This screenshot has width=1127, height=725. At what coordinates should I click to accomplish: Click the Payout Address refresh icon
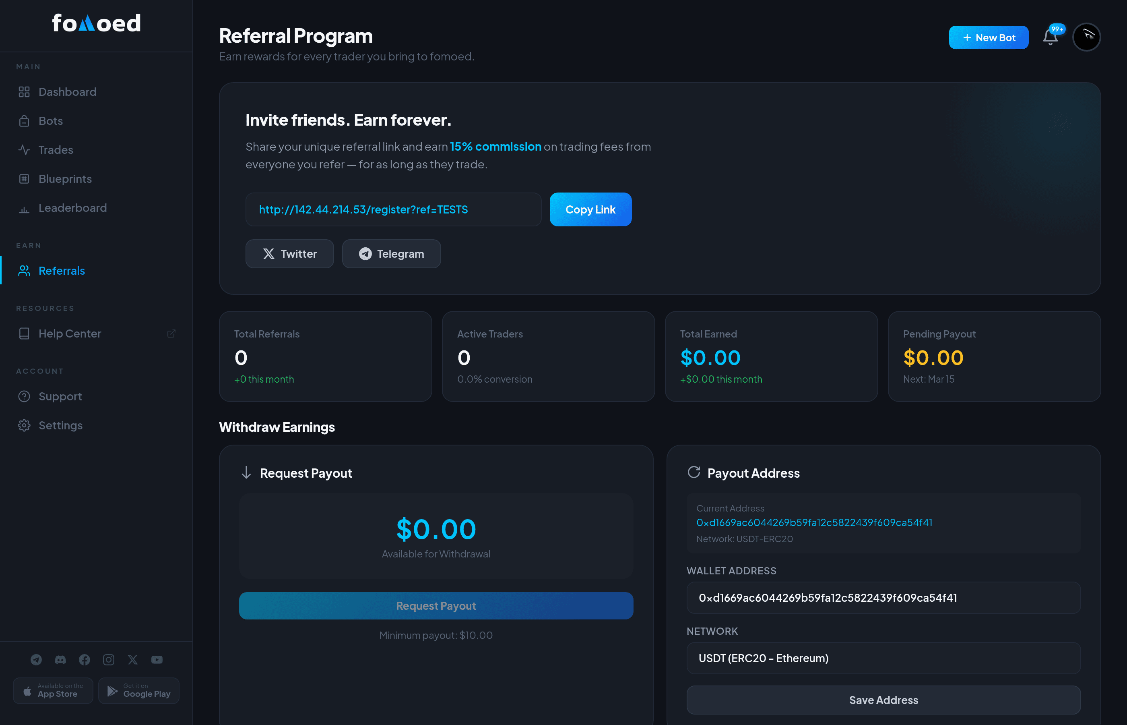(694, 472)
